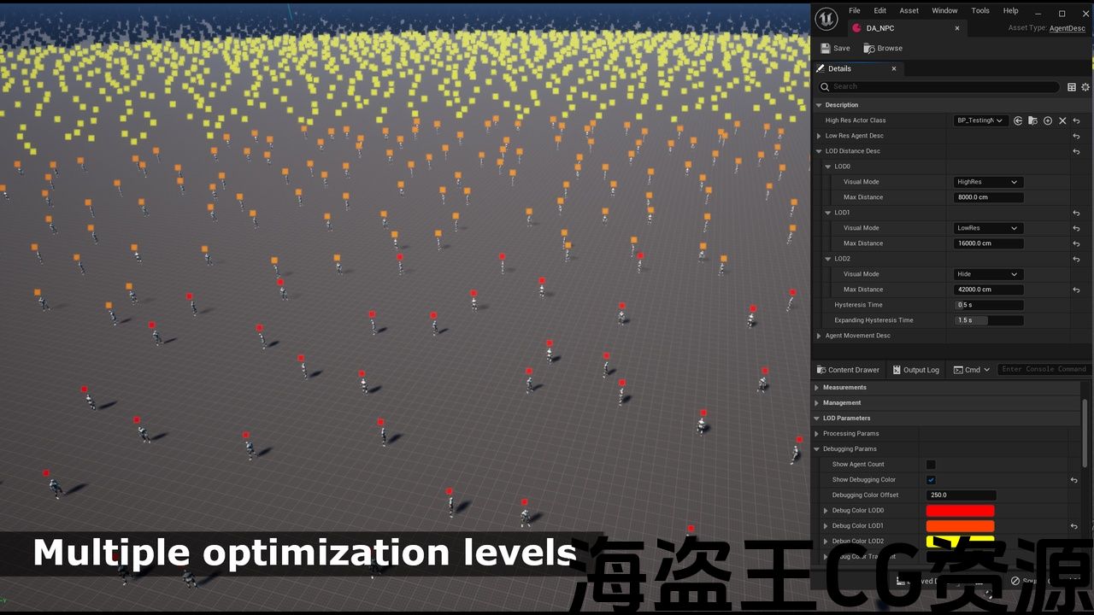
Task: Click the Output Log button
Action: 915,370
